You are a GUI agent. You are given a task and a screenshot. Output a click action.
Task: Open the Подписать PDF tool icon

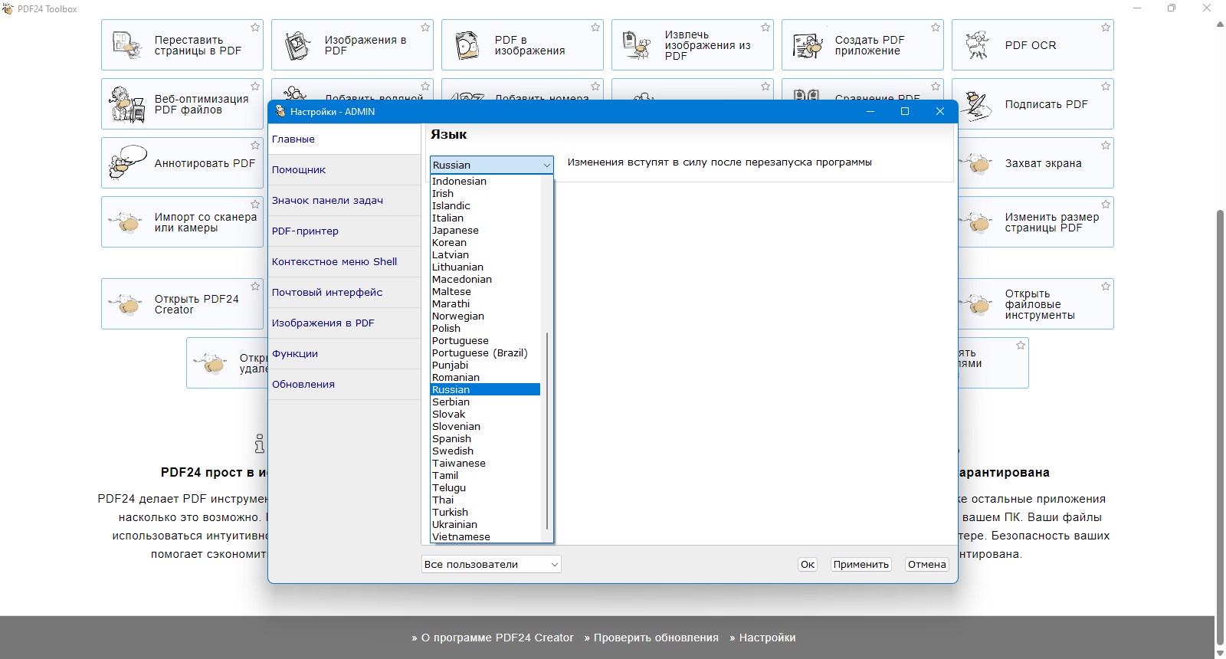click(977, 105)
